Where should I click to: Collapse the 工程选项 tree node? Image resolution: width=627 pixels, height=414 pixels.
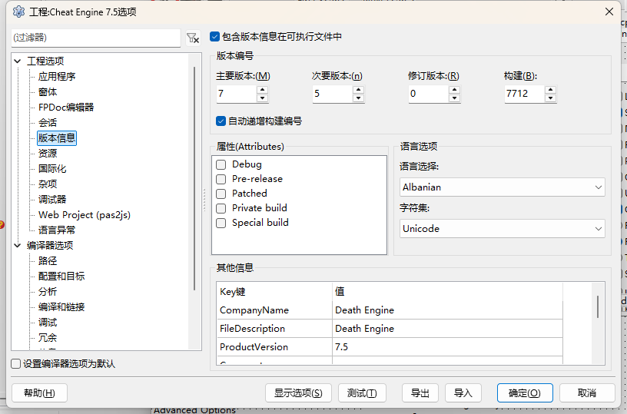pos(17,61)
